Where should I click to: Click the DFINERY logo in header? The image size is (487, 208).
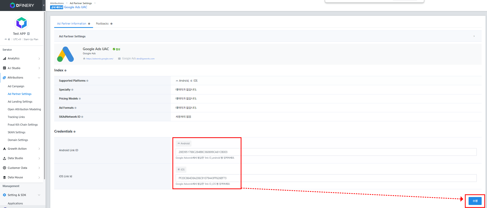(22, 5)
